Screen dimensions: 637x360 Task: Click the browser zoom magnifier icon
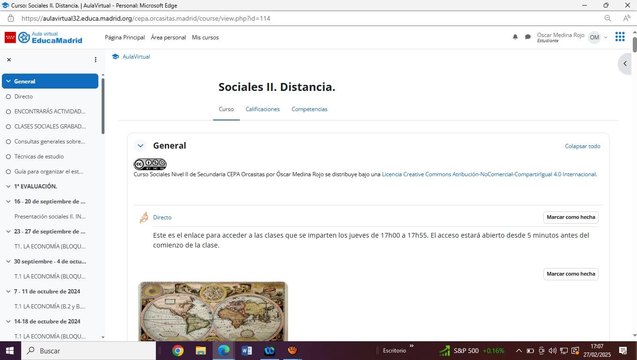pyautogui.click(x=608, y=18)
